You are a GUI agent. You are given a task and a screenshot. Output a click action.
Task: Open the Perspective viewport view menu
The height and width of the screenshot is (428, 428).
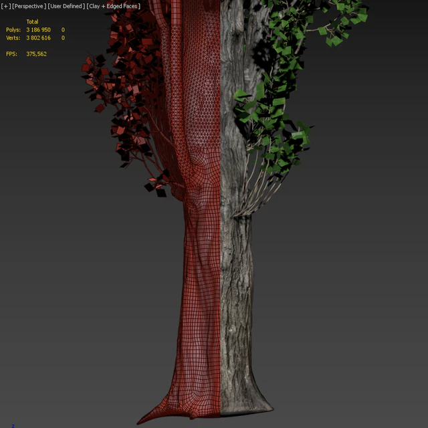point(29,6)
